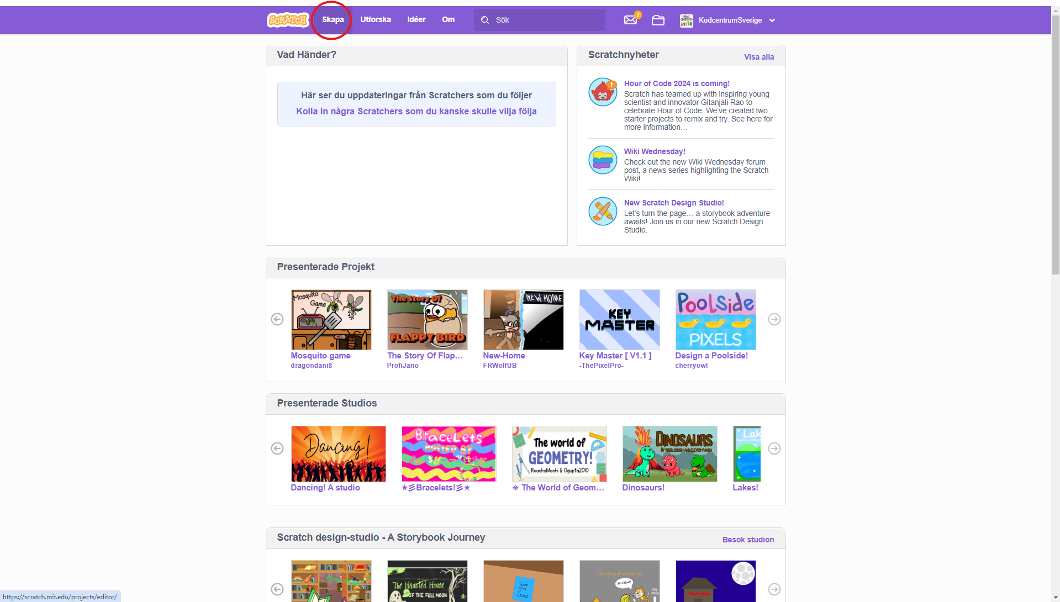Click Besök studion link
Viewport: 1060px width, 602px height.
(748, 540)
